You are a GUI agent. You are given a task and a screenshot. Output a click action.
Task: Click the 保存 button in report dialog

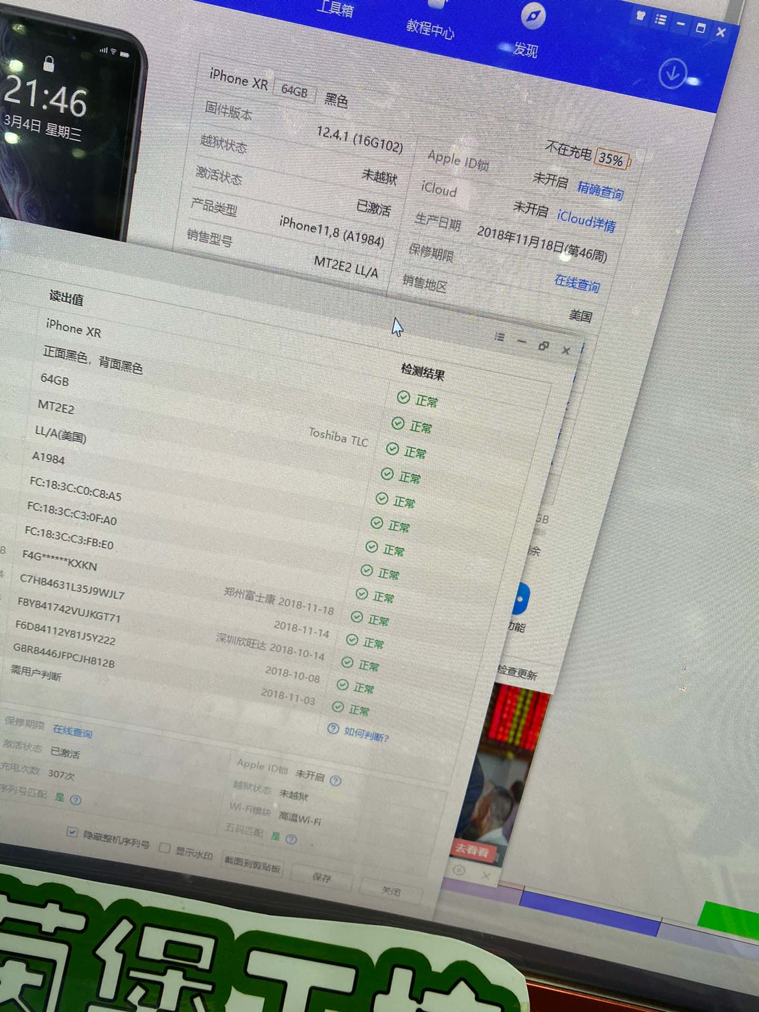tap(322, 877)
